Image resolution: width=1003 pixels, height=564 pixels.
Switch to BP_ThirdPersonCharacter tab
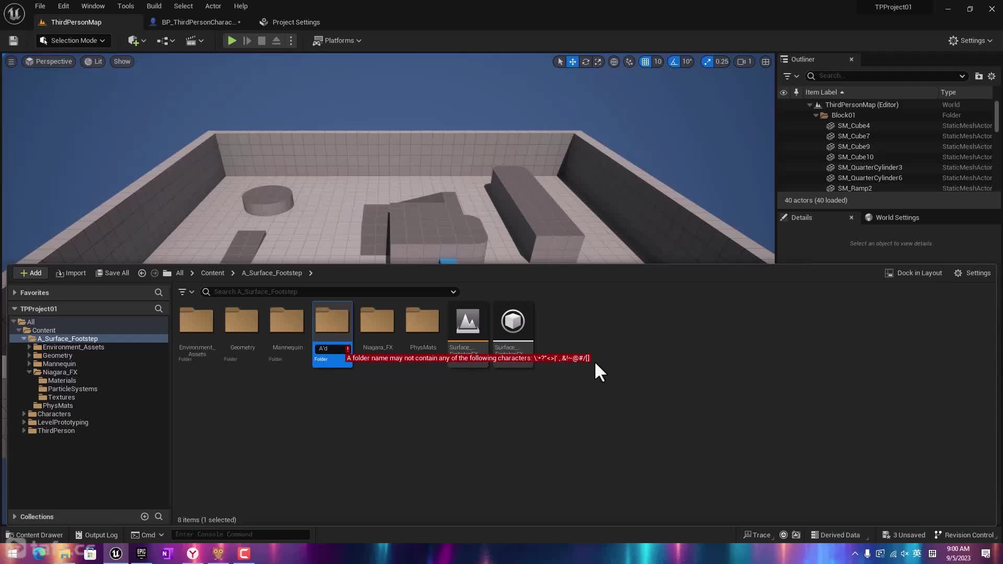pos(195,22)
